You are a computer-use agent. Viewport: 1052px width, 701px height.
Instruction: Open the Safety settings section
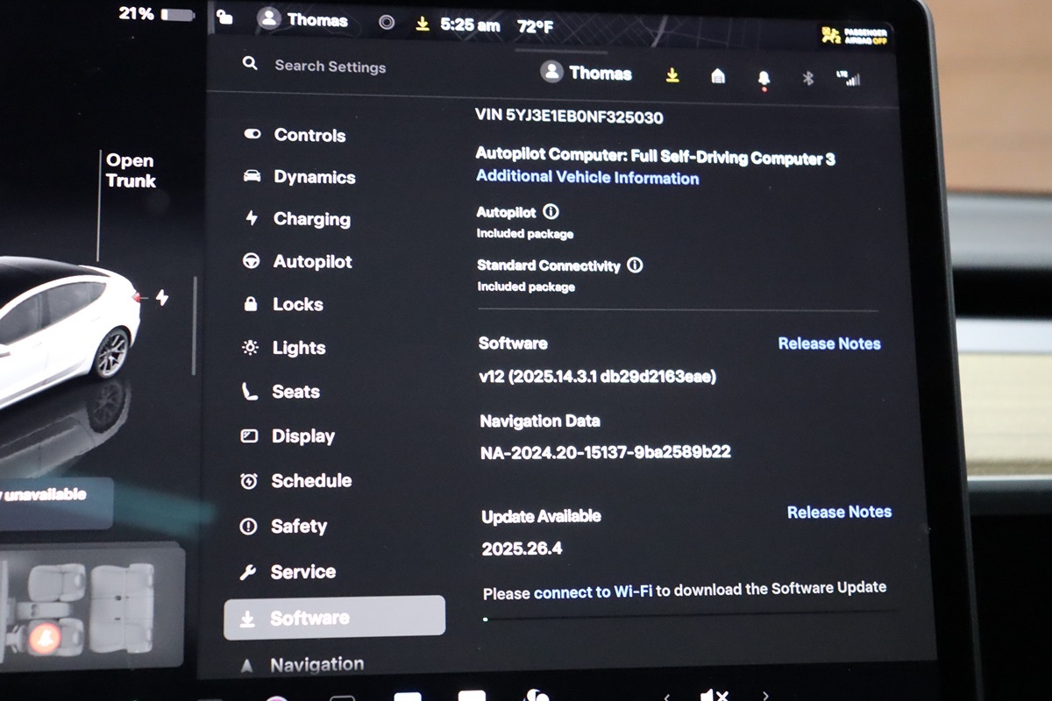283,526
